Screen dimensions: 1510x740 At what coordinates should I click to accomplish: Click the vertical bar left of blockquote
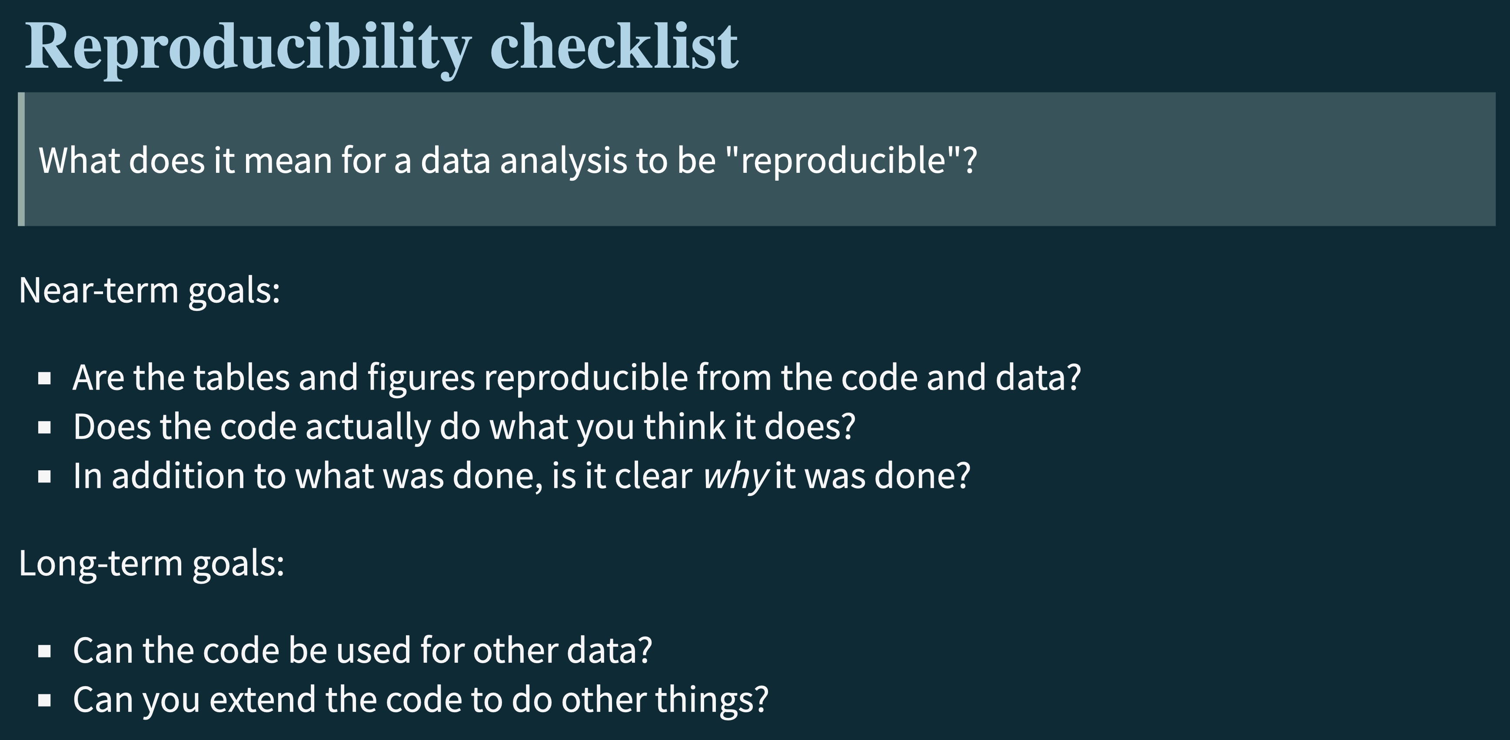21,159
